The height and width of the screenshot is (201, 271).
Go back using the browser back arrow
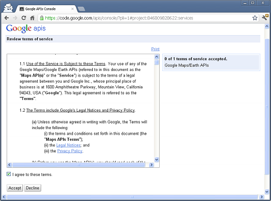click(x=7, y=18)
